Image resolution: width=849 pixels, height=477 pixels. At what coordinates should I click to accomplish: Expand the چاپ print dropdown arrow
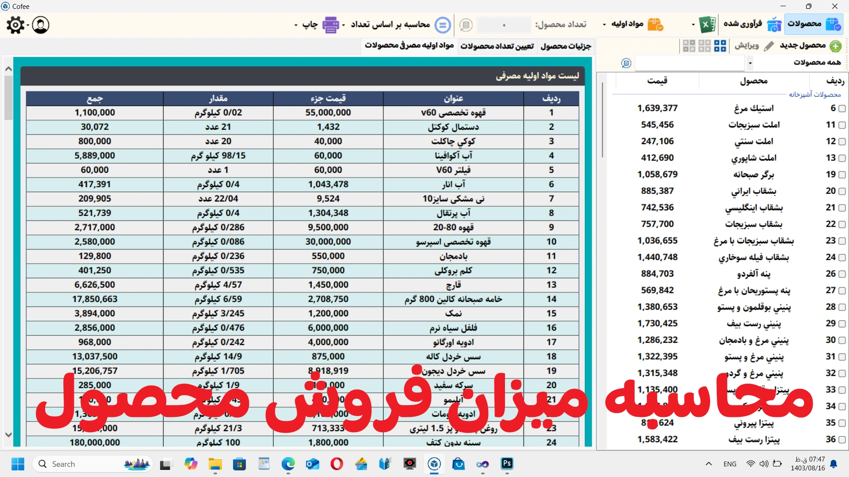(x=296, y=25)
